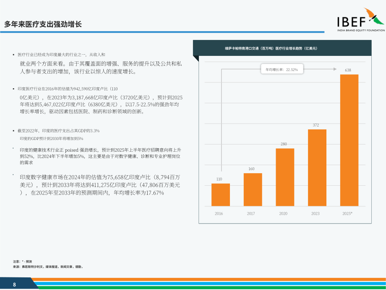This screenshot has width=386, height=290.
Task: Click paragraph 印度的健康技术行业正 poised 强劲增长
Action: tap(100, 156)
